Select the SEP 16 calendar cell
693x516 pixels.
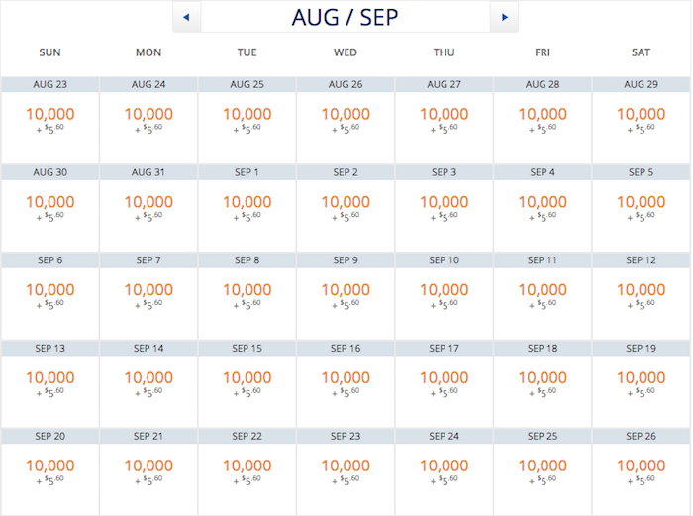pos(346,384)
